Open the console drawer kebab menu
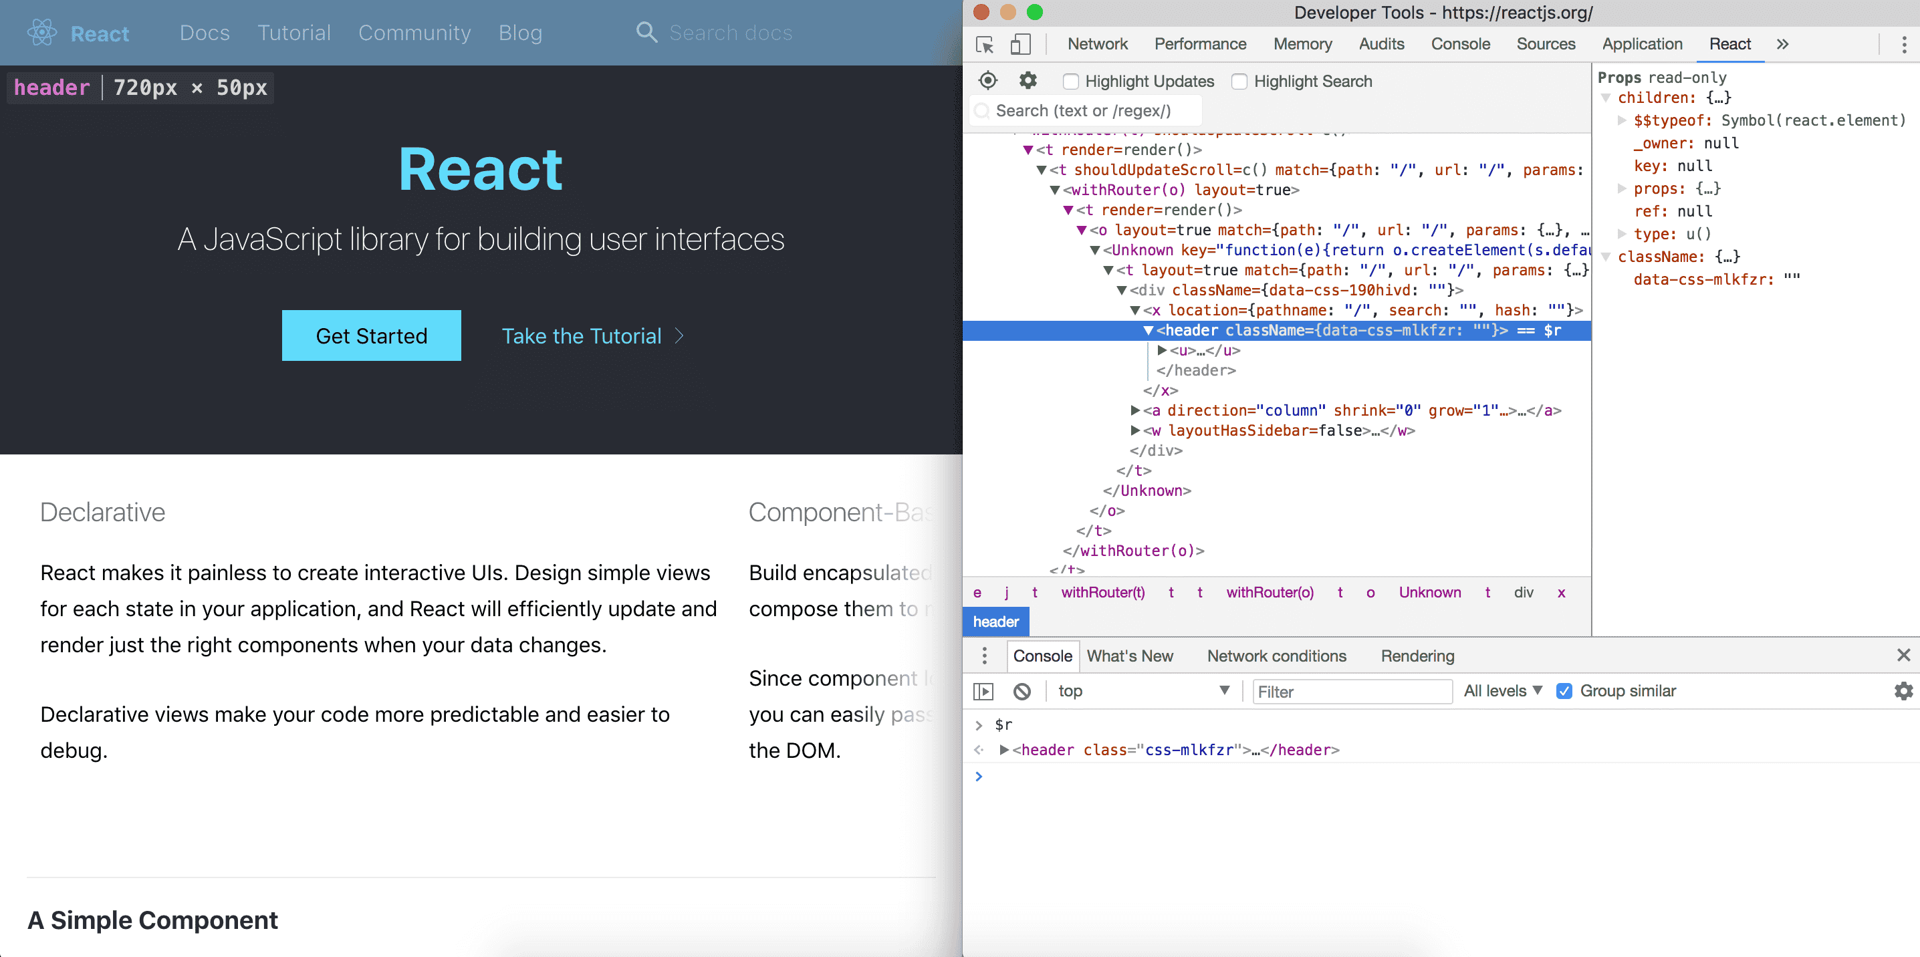Image resolution: width=1920 pixels, height=957 pixels. pyautogui.click(x=985, y=656)
